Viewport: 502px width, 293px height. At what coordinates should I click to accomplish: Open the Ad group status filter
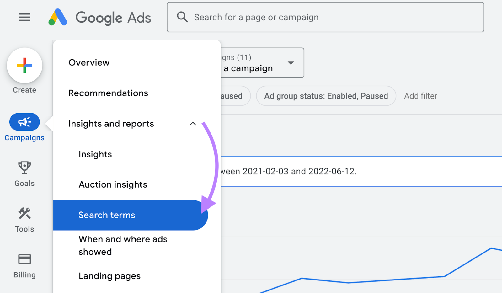(x=326, y=96)
